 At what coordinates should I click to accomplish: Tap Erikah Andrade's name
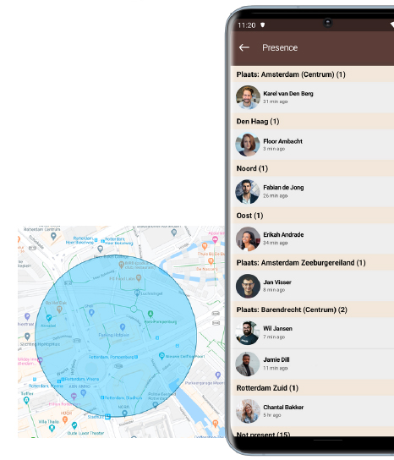pos(283,235)
